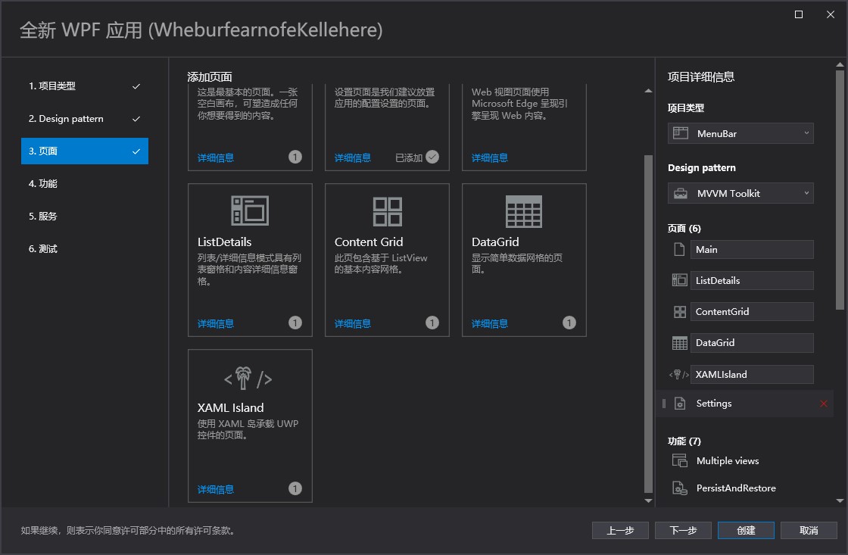
Task: Click the project details scroll up arrow
Action: point(840,64)
